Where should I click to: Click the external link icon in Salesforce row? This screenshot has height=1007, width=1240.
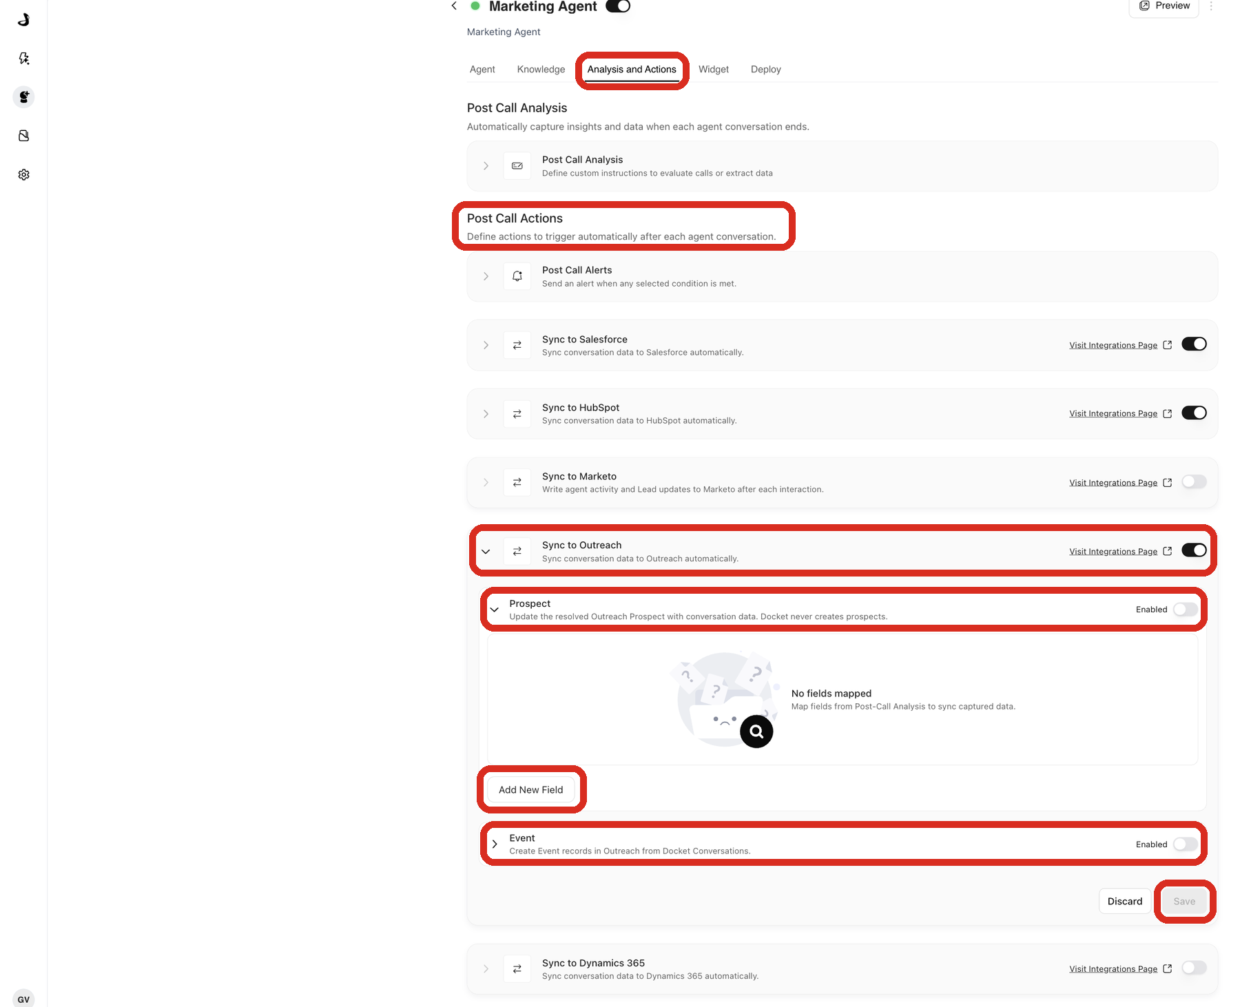point(1168,345)
